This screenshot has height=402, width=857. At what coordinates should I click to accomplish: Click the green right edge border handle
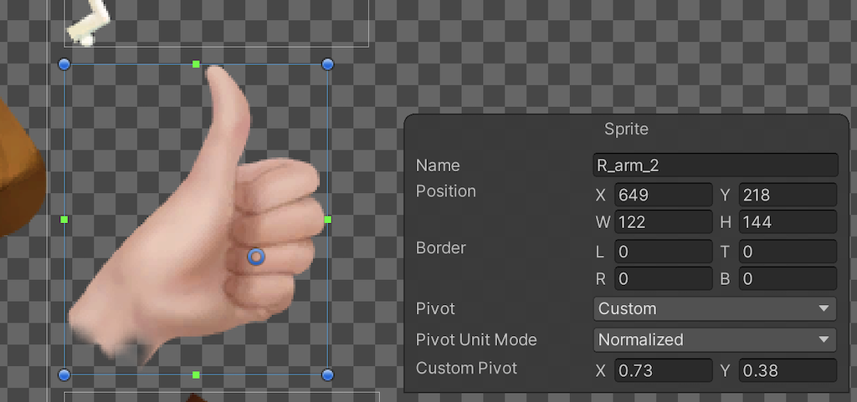coord(328,220)
